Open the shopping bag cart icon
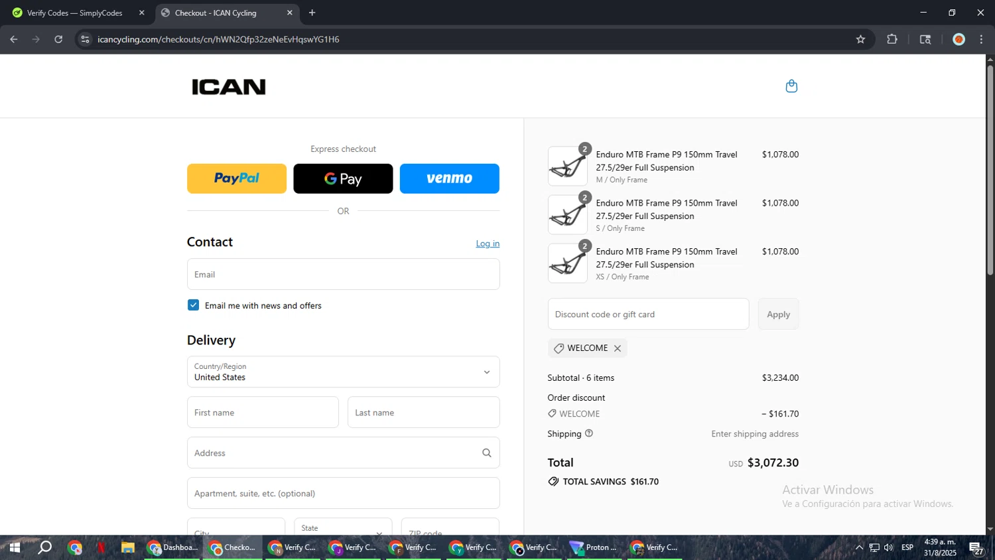The height and width of the screenshot is (560, 995). [x=791, y=86]
